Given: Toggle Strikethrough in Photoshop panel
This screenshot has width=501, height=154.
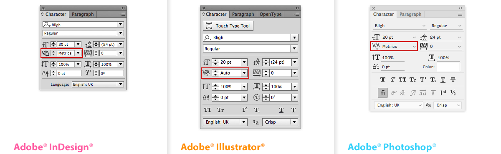Looking at the screenshot, I should 453,79.
